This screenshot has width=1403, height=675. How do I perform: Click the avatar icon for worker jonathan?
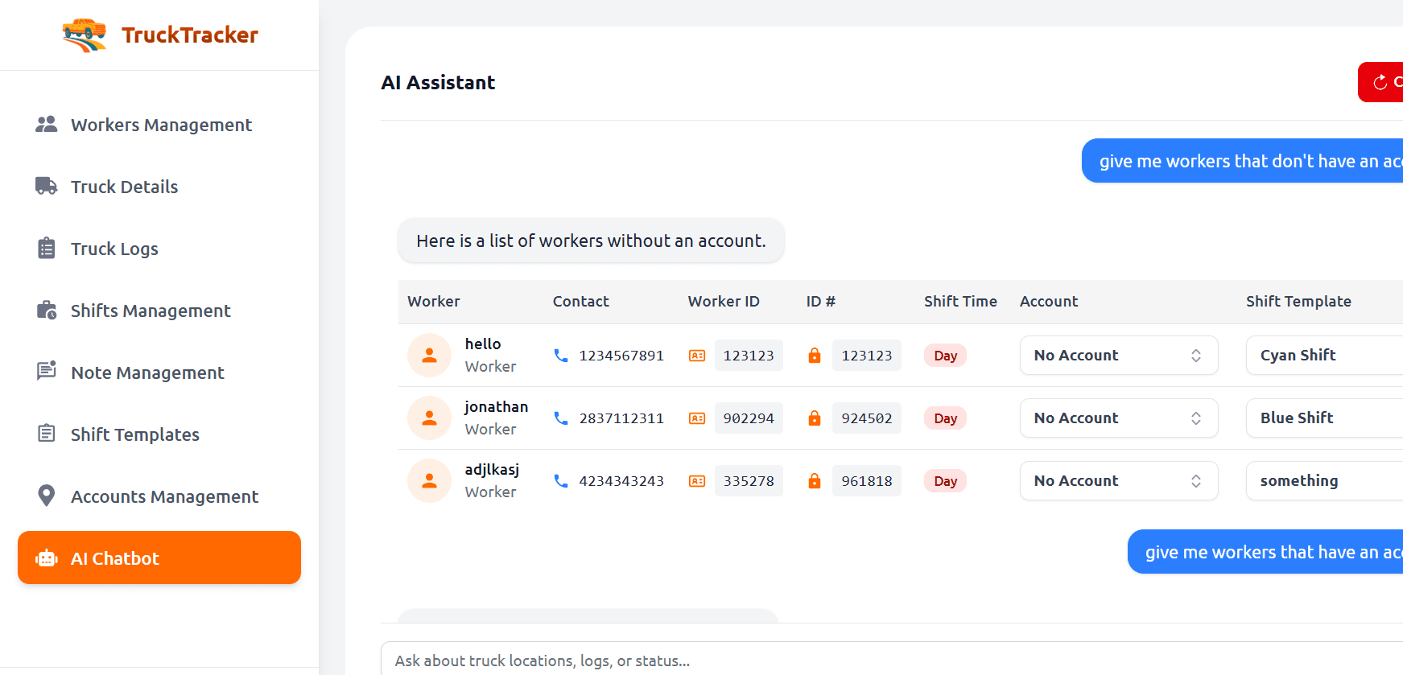429,418
